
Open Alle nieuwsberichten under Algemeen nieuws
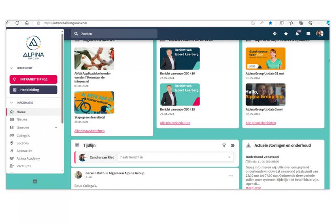(x=89, y=131)
